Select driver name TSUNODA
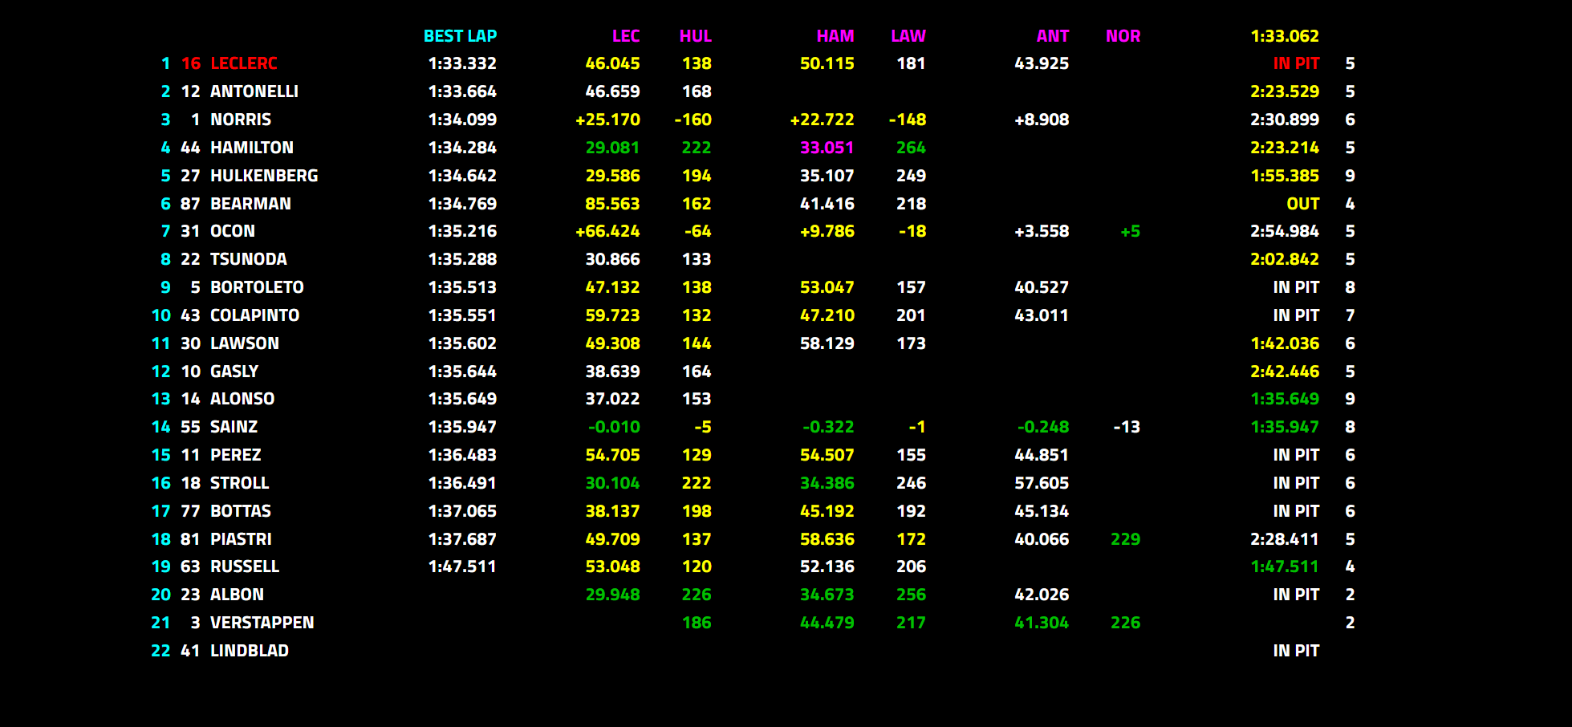This screenshot has width=1572, height=727. click(249, 259)
